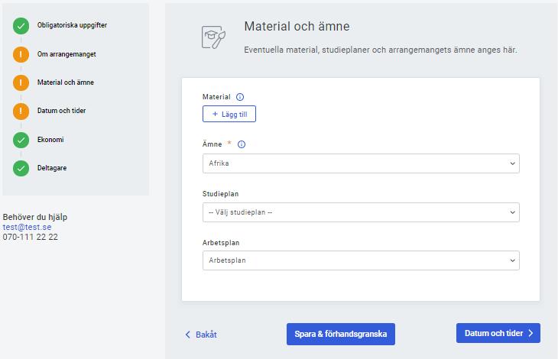Click the Arbetsplan field label above dropdown
The width and height of the screenshot is (558, 359).
[221, 243]
